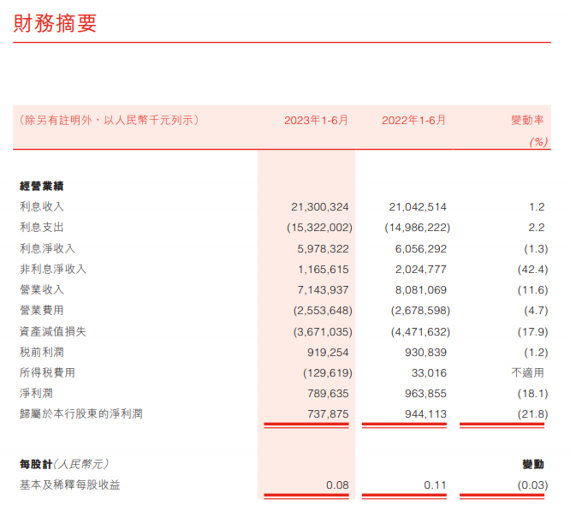Click the value 5,978,322
Screen dimensions: 570x529
coord(323,249)
